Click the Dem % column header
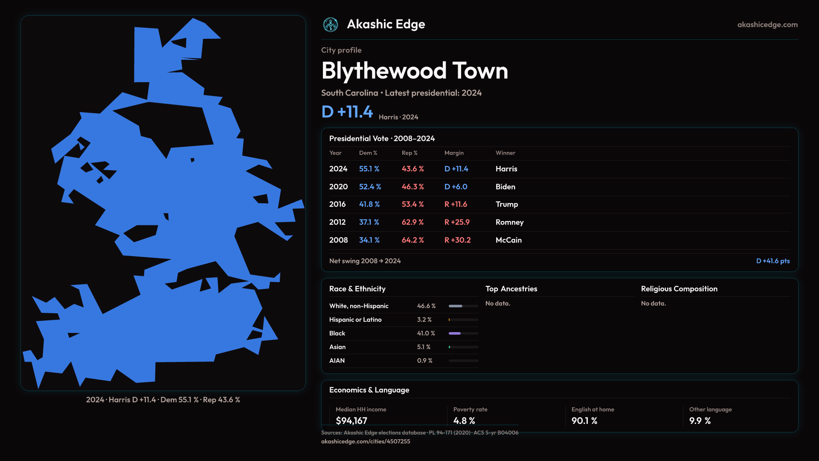The height and width of the screenshot is (461, 819). [x=368, y=153]
